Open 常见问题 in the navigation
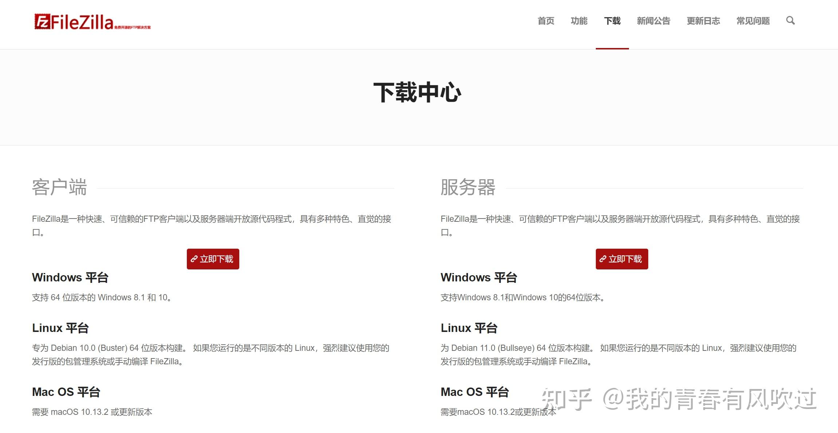This screenshot has height=433, width=838. [753, 21]
